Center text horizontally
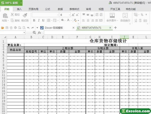 [88, 20]
